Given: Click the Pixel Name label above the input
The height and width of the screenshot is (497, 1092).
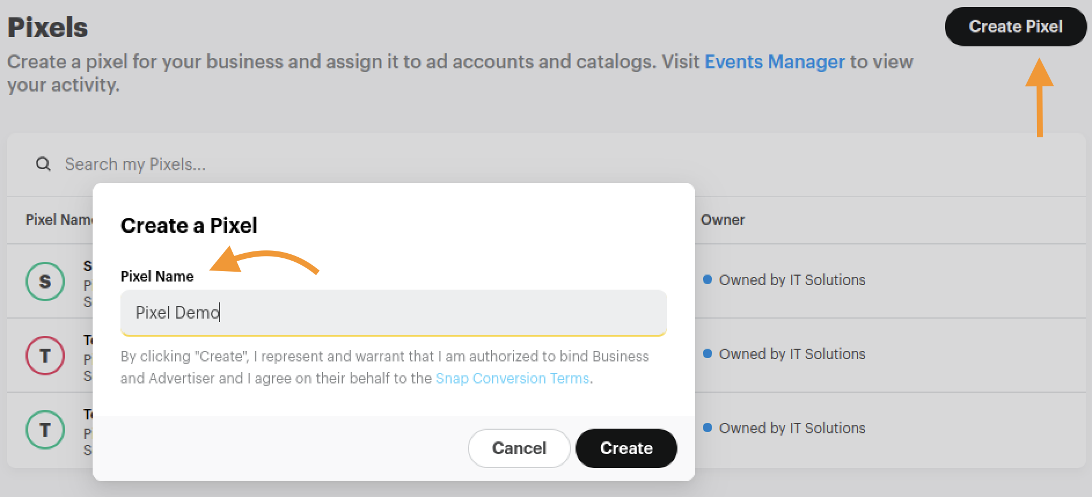Looking at the screenshot, I should (157, 276).
